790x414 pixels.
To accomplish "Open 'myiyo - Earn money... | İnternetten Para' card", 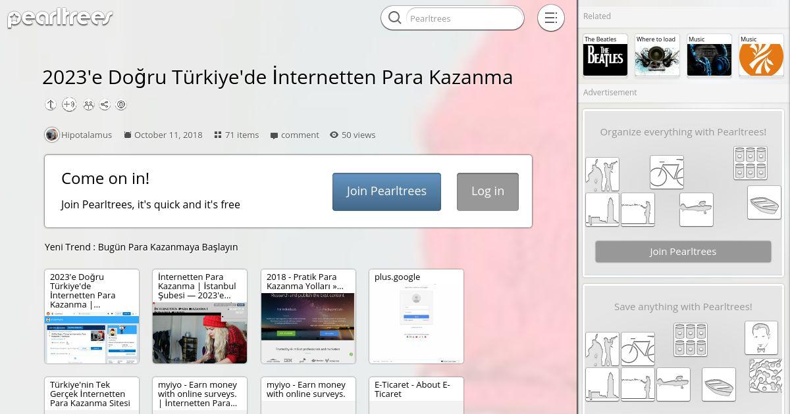I will (199, 395).
